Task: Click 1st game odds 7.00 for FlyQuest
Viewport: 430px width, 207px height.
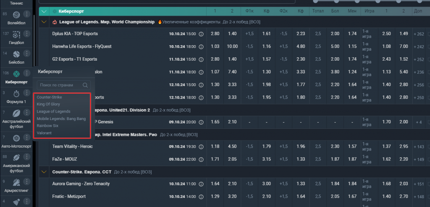Action: 404,46
